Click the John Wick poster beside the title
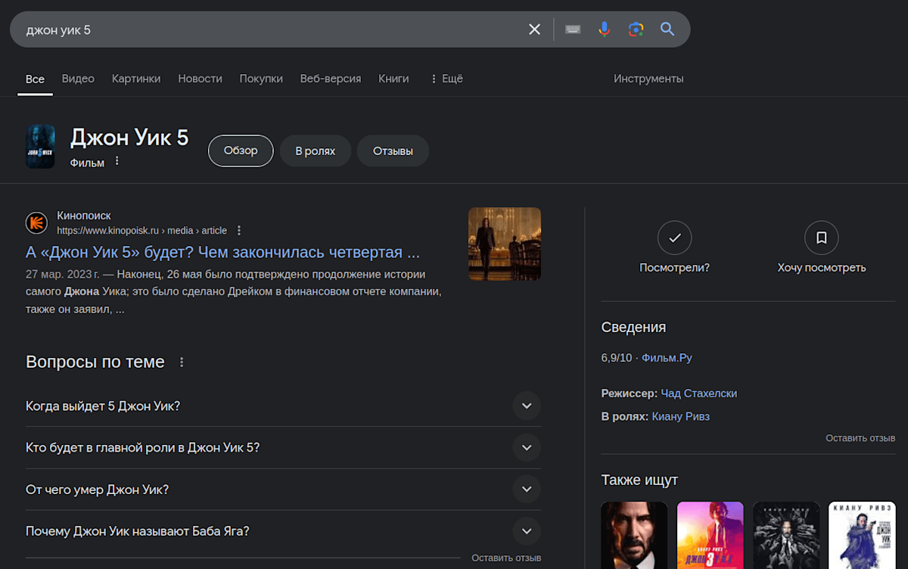This screenshot has height=569, width=908. click(40, 147)
